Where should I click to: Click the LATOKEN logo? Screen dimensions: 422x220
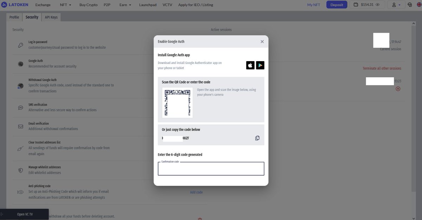[15, 5]
